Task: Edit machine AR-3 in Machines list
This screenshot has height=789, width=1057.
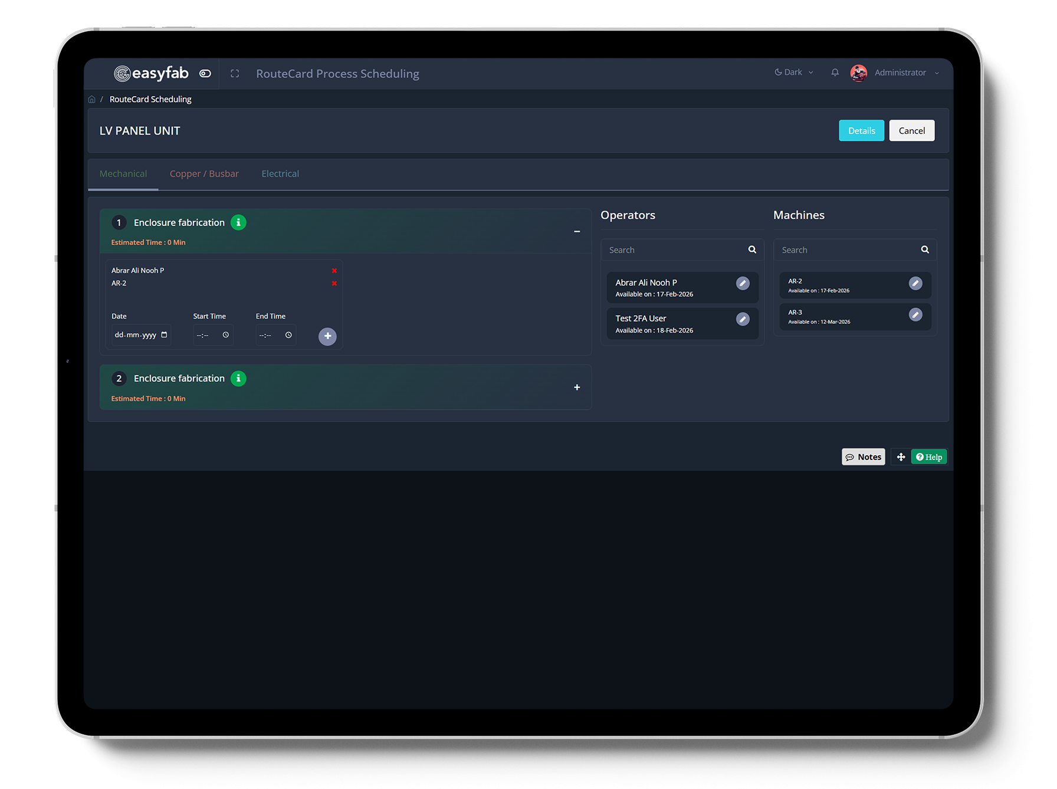Action: [x=915, y=315]
